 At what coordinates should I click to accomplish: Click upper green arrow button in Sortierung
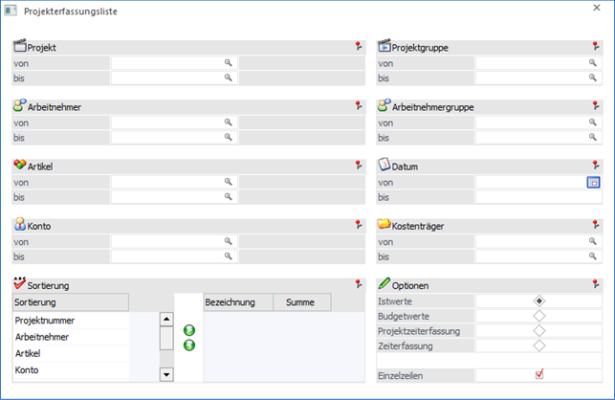coord(189,330)
